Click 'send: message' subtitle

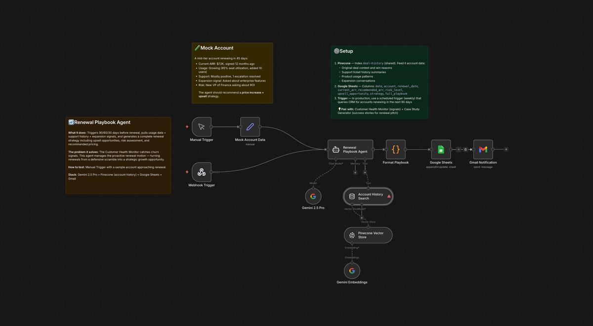483,167
